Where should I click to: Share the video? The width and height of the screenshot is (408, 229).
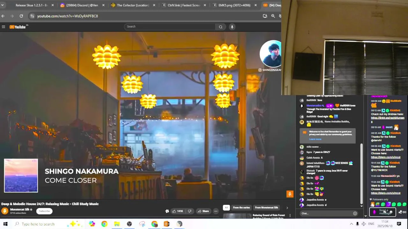click(203, 211)
